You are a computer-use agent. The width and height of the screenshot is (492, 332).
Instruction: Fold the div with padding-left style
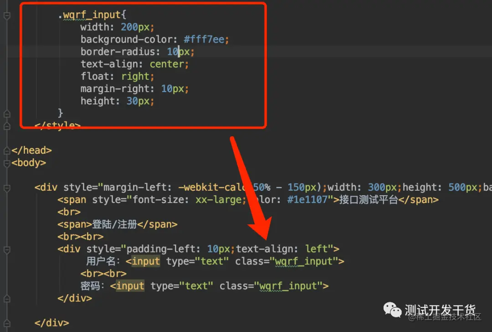[x=6, y=249]
